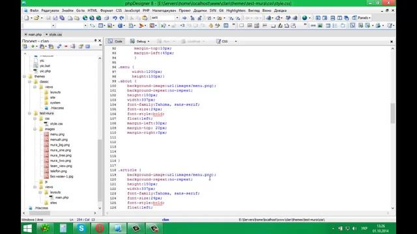Click the Code view button
This screenshot has width=417, height=234.
(115, 42)
